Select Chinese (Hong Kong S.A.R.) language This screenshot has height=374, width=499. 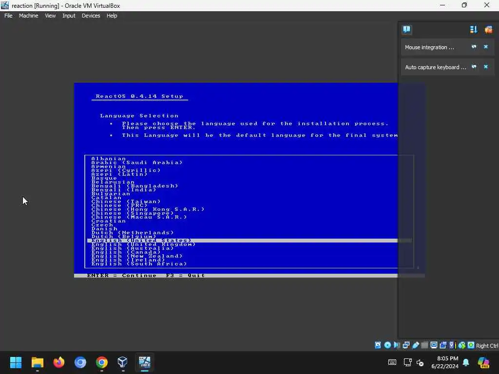[x=148, y=209]
